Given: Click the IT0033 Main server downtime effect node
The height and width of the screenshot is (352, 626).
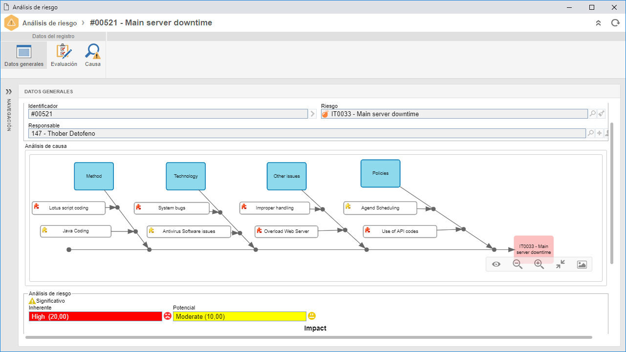Looking at the screenshot, I should click(534, 249).
